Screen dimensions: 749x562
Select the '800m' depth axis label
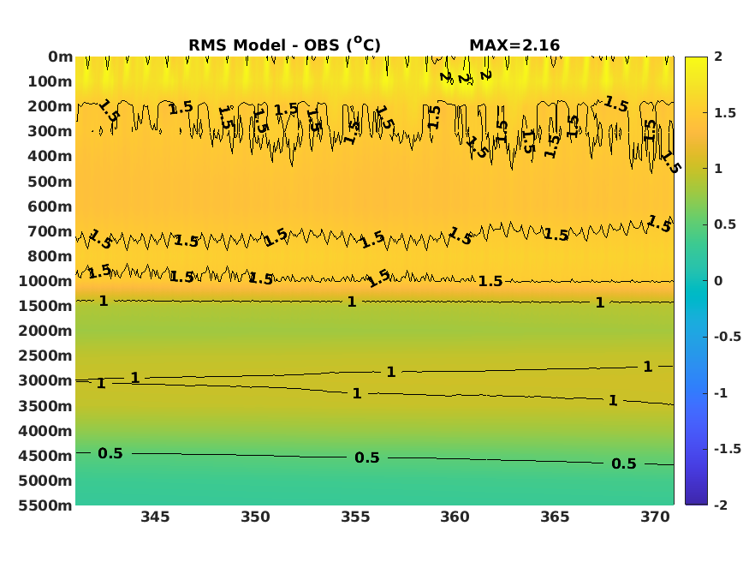click(50, 257)
